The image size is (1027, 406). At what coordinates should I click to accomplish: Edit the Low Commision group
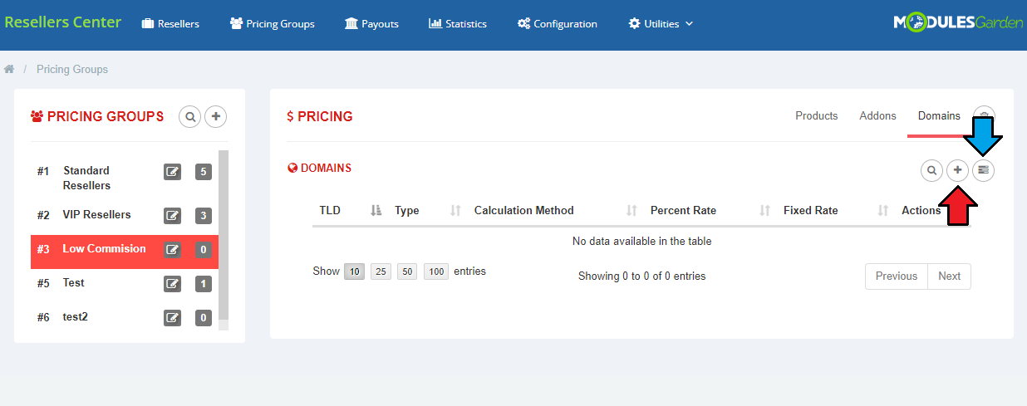(x=172, y=249)
